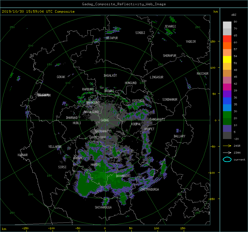This screenshot has width=248, height=232.
Task: Click the HAVERI city label
Action: 96,165
